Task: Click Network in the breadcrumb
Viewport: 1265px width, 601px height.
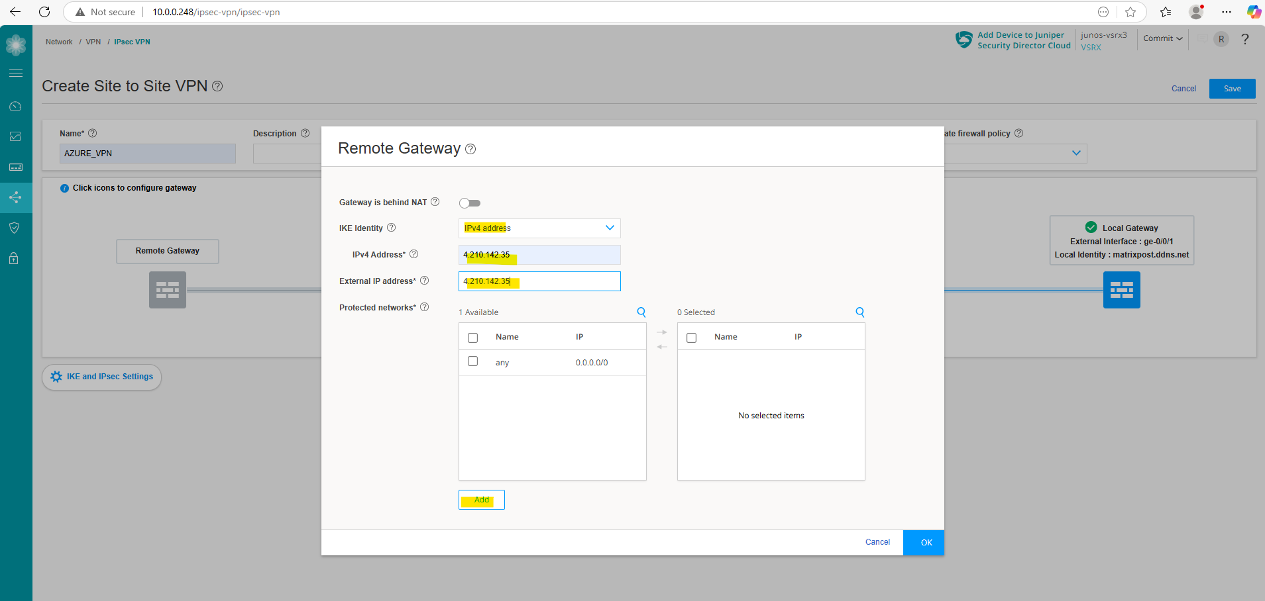Action: [x=59, y=42]
